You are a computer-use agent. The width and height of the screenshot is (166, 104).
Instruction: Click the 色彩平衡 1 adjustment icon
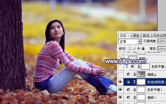pos(128,90)
